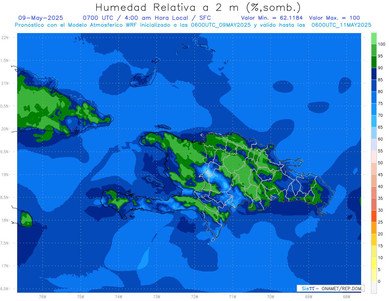
Task: Click the "95" colorbar label
Action: [380, 56]
